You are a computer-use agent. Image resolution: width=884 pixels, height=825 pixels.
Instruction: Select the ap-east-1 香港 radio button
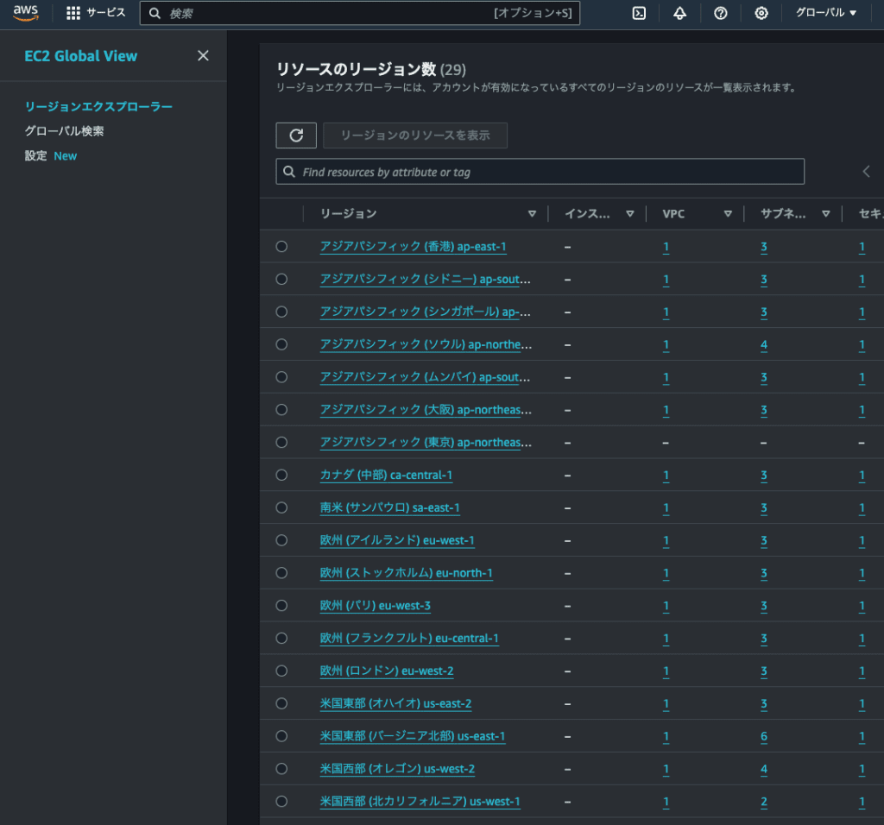[281, 246]
